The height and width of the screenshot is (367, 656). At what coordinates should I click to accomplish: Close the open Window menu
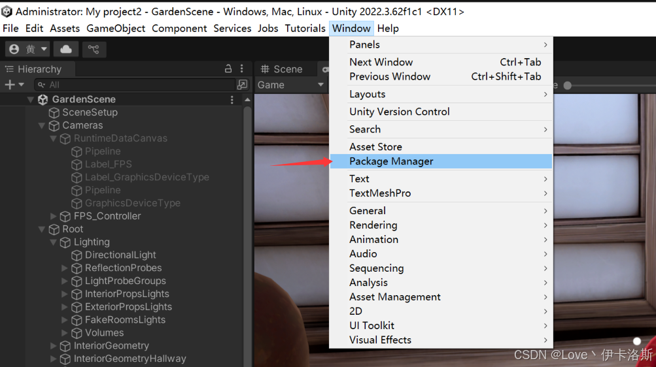click(351, 28)
